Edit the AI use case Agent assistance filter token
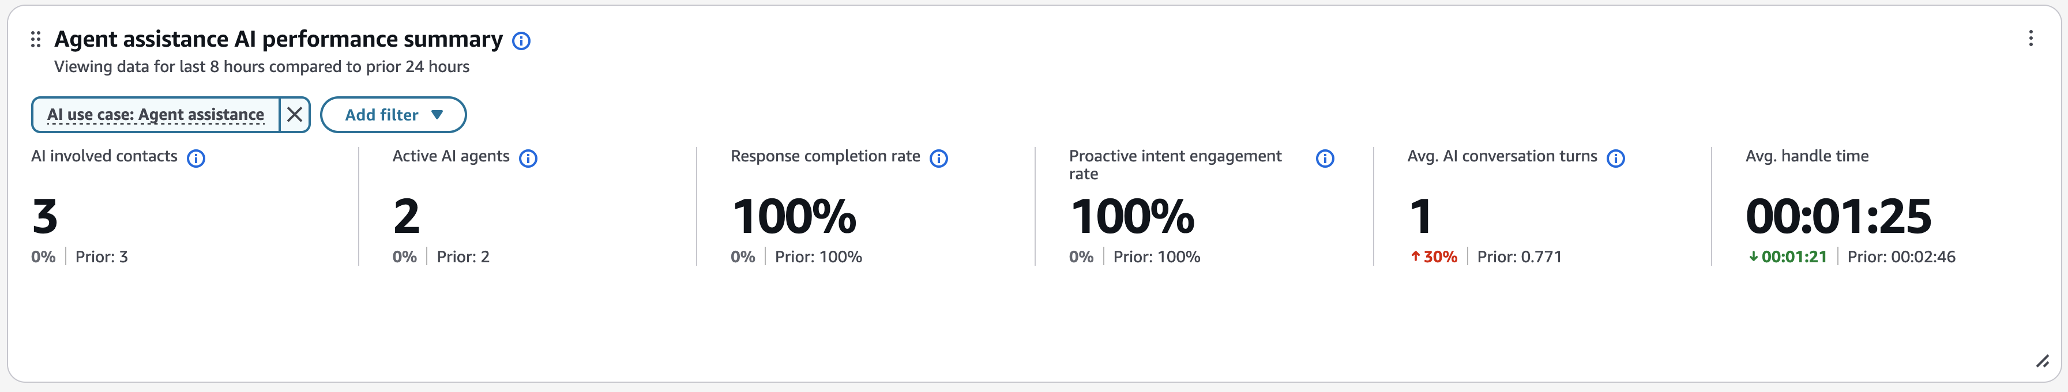Image resolution: width=2068 pixels, height=392 pixels. tap(157, 114)
